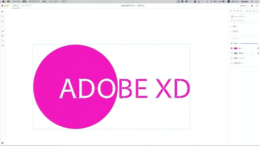Click the share icon in the title bar
This screenshot has height=146, width=260.
(257, 6)
